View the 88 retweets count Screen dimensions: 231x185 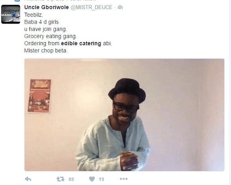71,179
